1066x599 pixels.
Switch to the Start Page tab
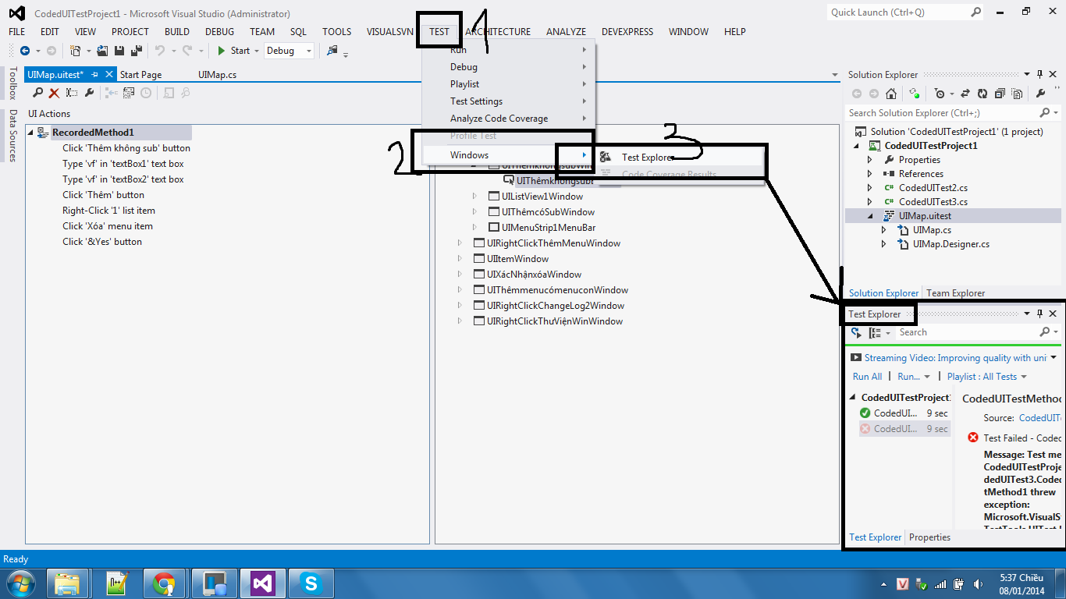coord(140,75)
